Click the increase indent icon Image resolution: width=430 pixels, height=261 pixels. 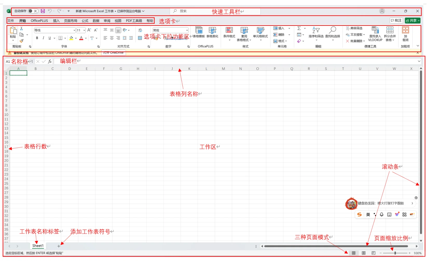click(131, 38)
